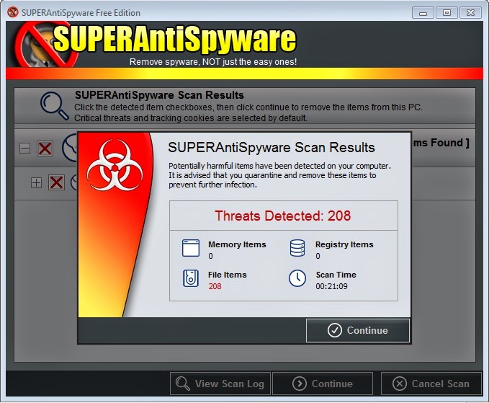
Task: Click the 'ms Found ]' text in results list
Action: pyautogui.click(x=441, y=143)
